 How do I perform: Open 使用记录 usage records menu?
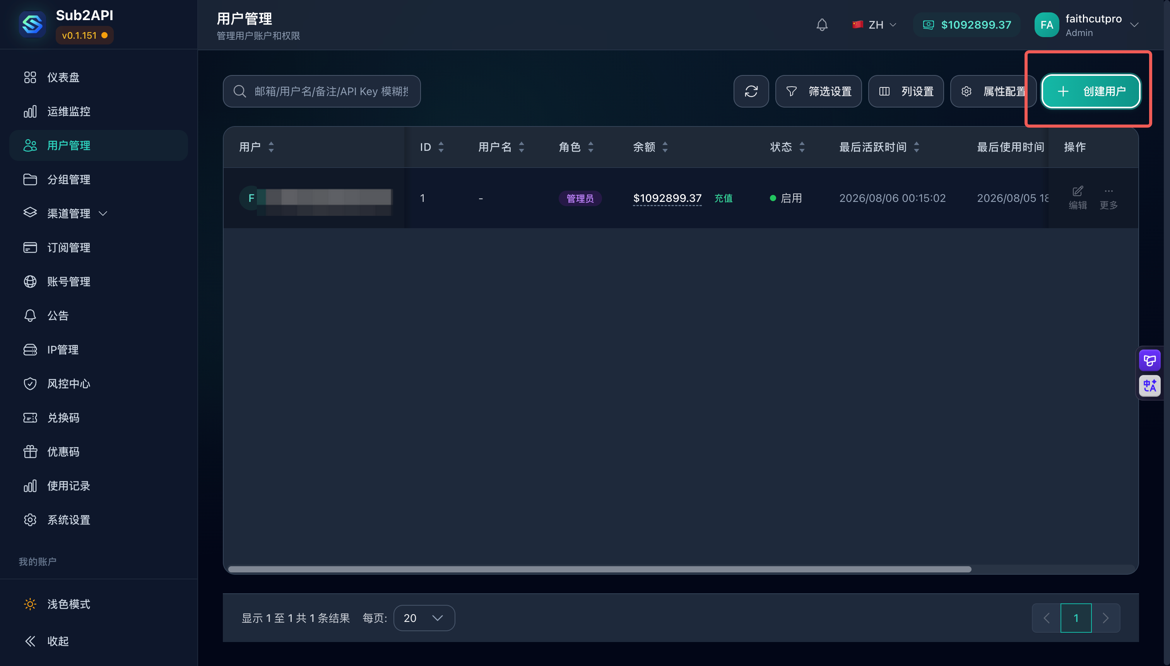[98, 486]
